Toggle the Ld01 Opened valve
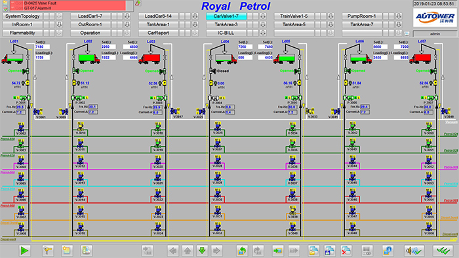 [26, 71]
